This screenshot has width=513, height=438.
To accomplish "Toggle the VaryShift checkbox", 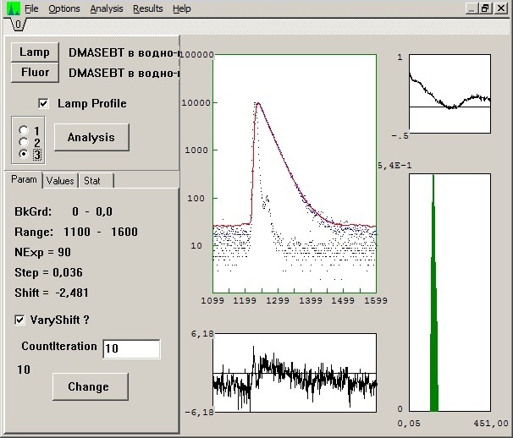I will (x=19, y=320).
